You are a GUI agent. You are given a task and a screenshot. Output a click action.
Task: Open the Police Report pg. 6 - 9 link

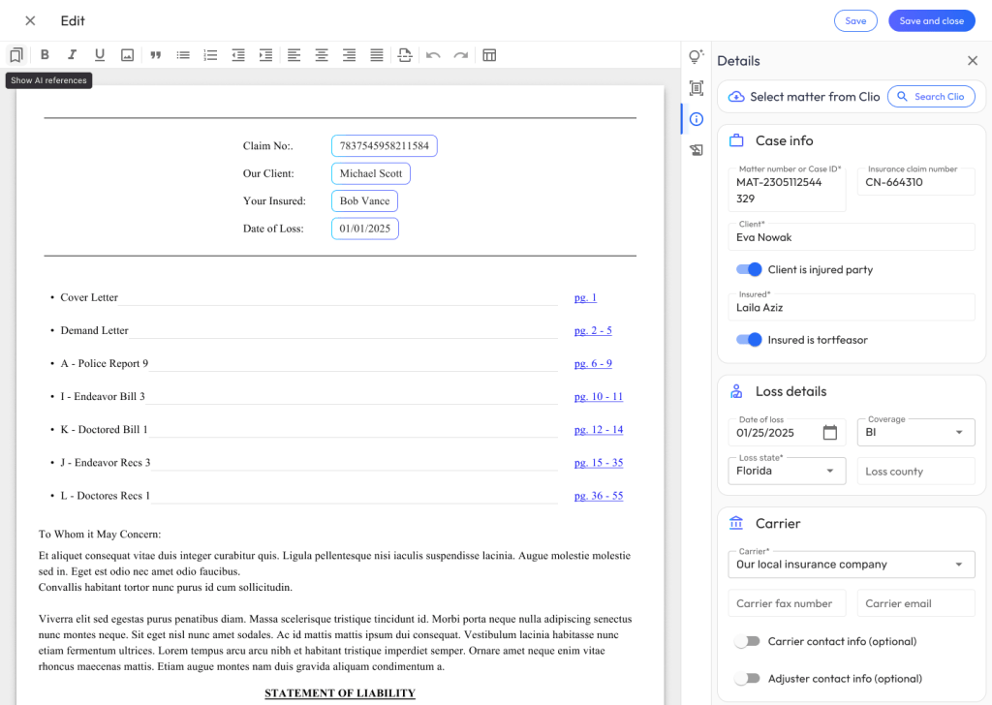click(593, 364)
